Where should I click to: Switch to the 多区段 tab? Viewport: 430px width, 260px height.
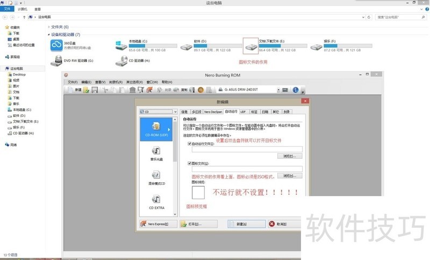[x=196, y=112]
